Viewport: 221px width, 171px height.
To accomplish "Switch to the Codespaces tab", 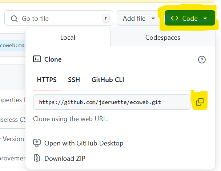I will coord(162,38).
